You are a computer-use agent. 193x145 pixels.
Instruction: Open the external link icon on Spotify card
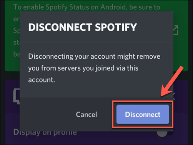click(x=176, y=30)
